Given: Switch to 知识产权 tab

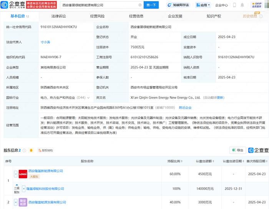Looking at the screenshot, I should coord(214,16).
